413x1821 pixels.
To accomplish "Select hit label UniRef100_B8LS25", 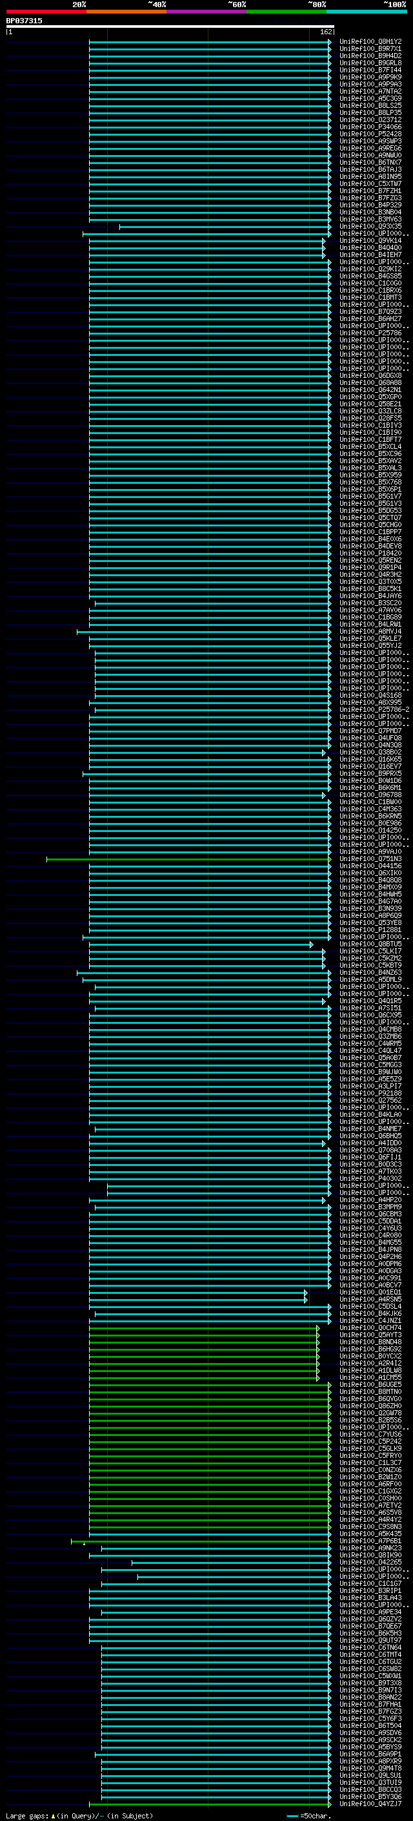I will tap(370, 105).
